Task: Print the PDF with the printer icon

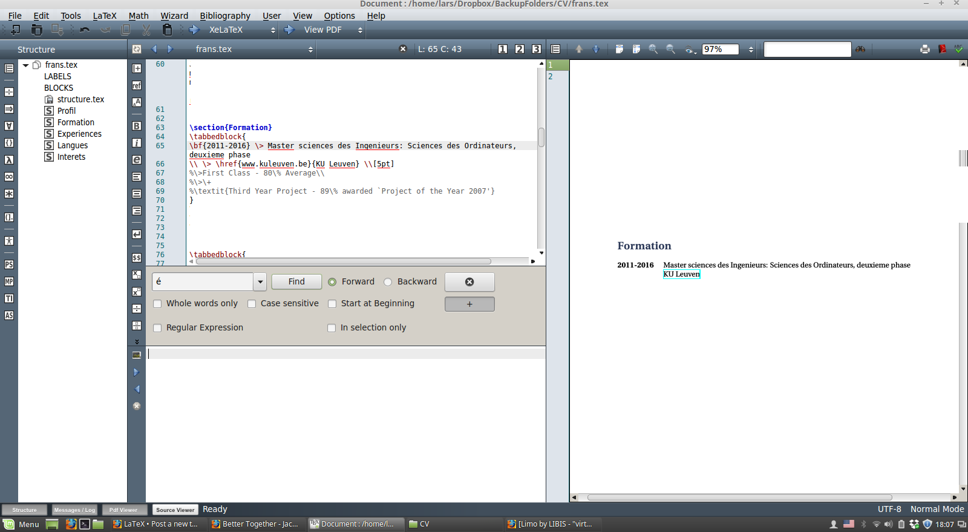Action: click(x=925, y=49)
